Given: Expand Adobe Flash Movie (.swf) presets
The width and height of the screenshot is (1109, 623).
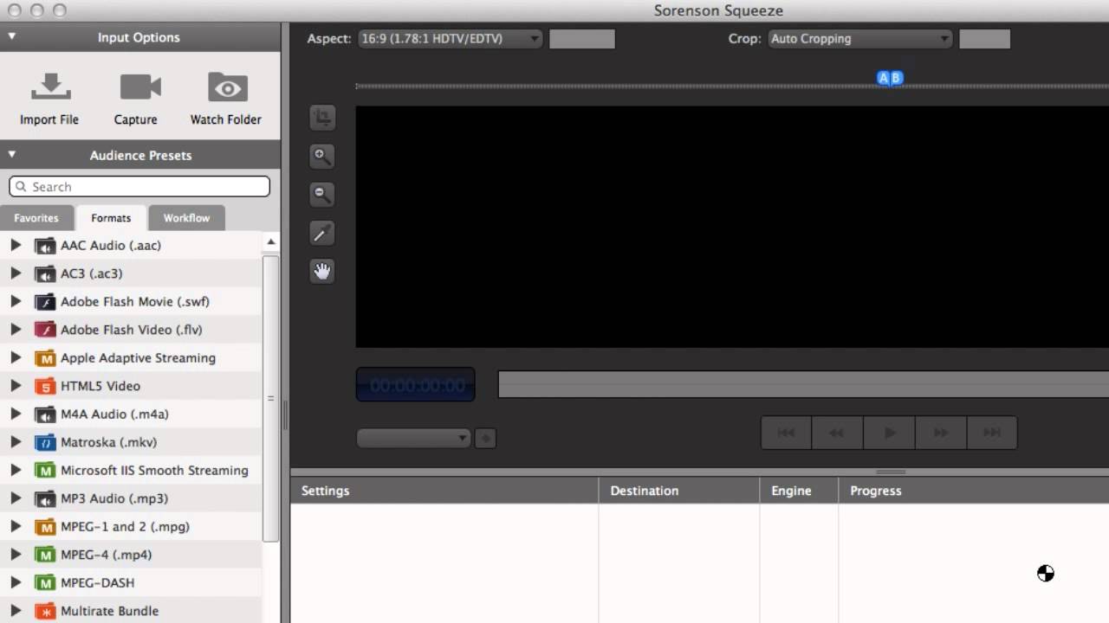Looking at the screenshot, I should (x=16, y=302).
